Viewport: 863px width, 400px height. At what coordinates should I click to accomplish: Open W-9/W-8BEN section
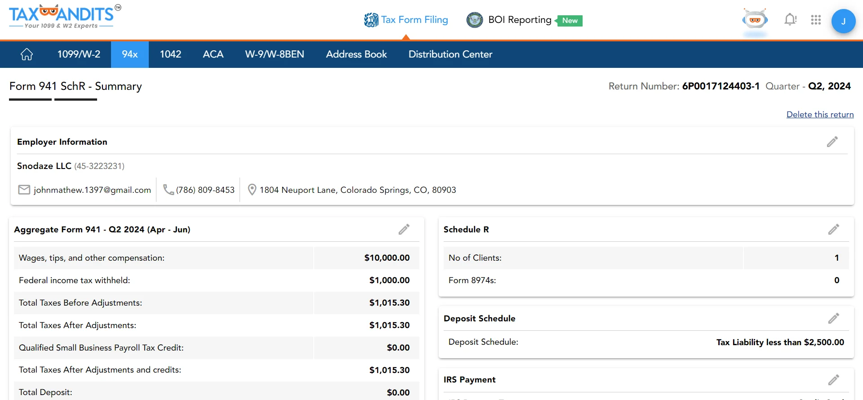pyautogui.click(x=274, y=54)
